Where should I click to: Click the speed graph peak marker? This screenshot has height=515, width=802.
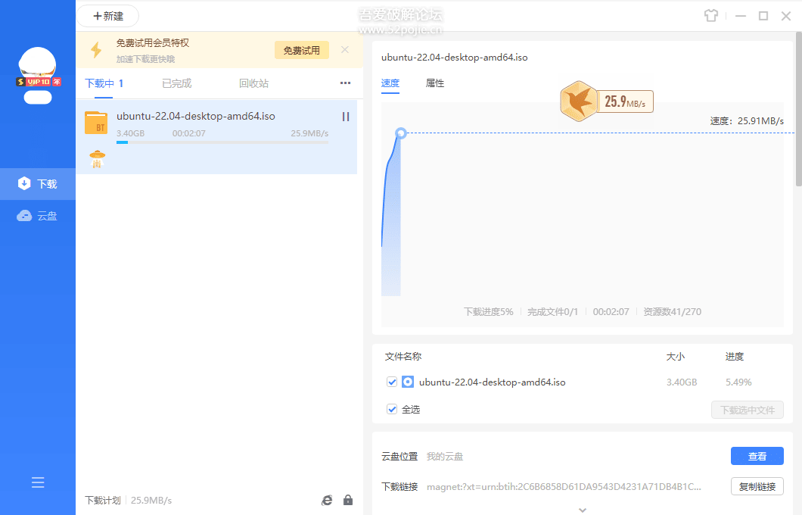pos(401,133)
